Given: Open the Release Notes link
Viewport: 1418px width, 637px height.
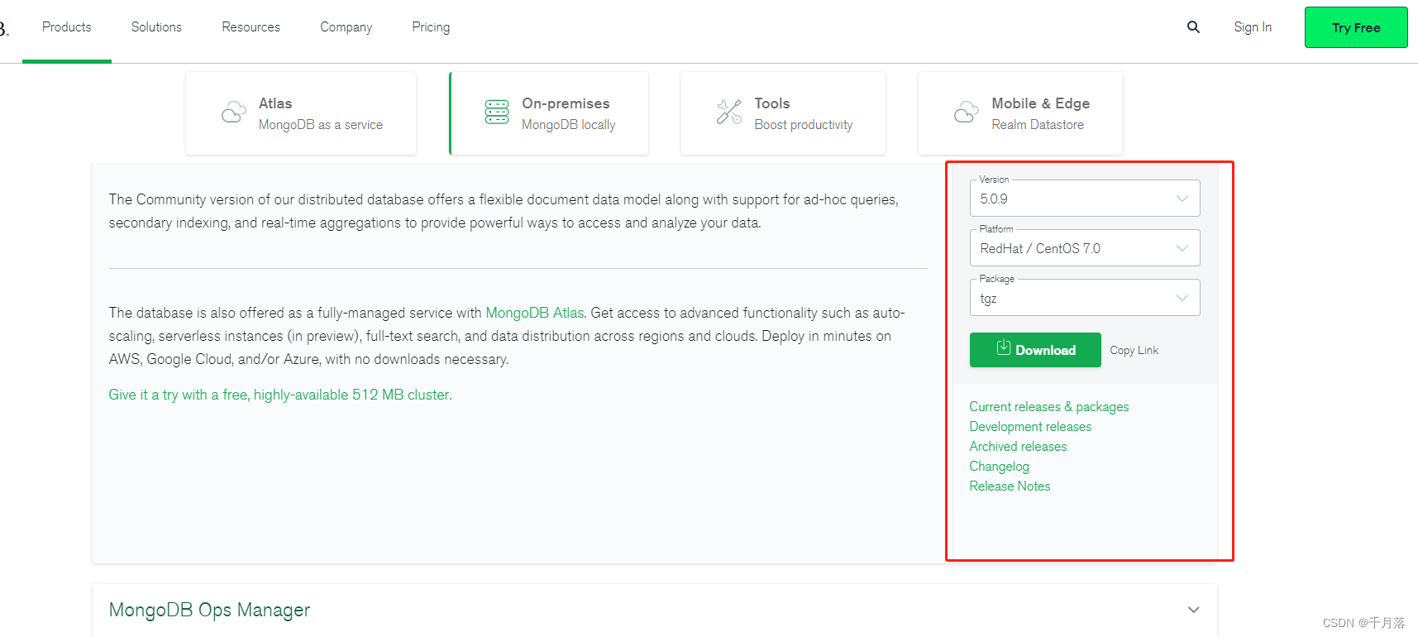Looking at the screenshot, I should point(1010,486).
